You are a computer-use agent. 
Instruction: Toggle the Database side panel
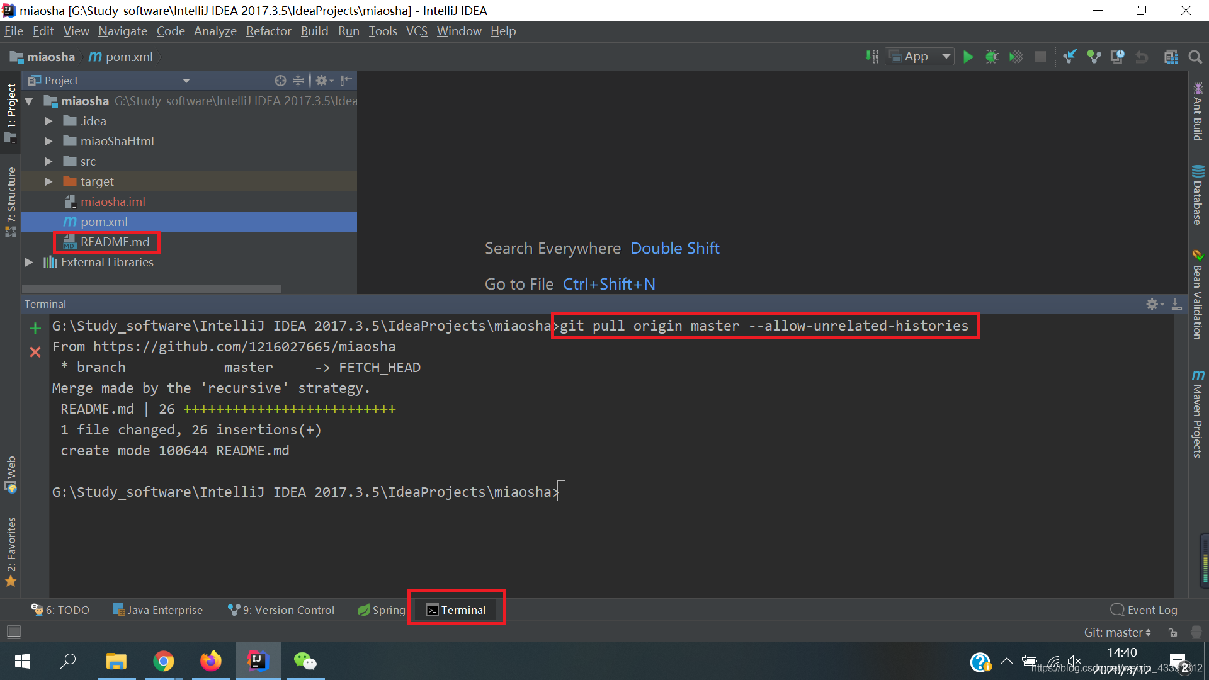[1198, 195]
